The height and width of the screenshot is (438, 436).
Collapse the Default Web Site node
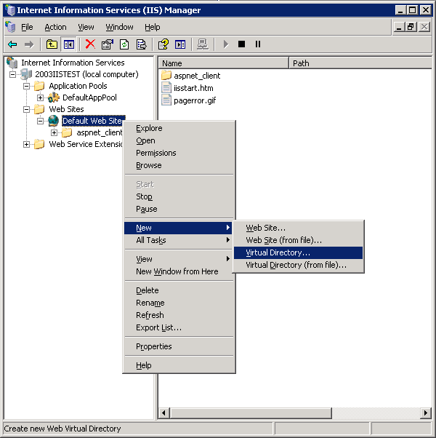[x=40, y=121]
